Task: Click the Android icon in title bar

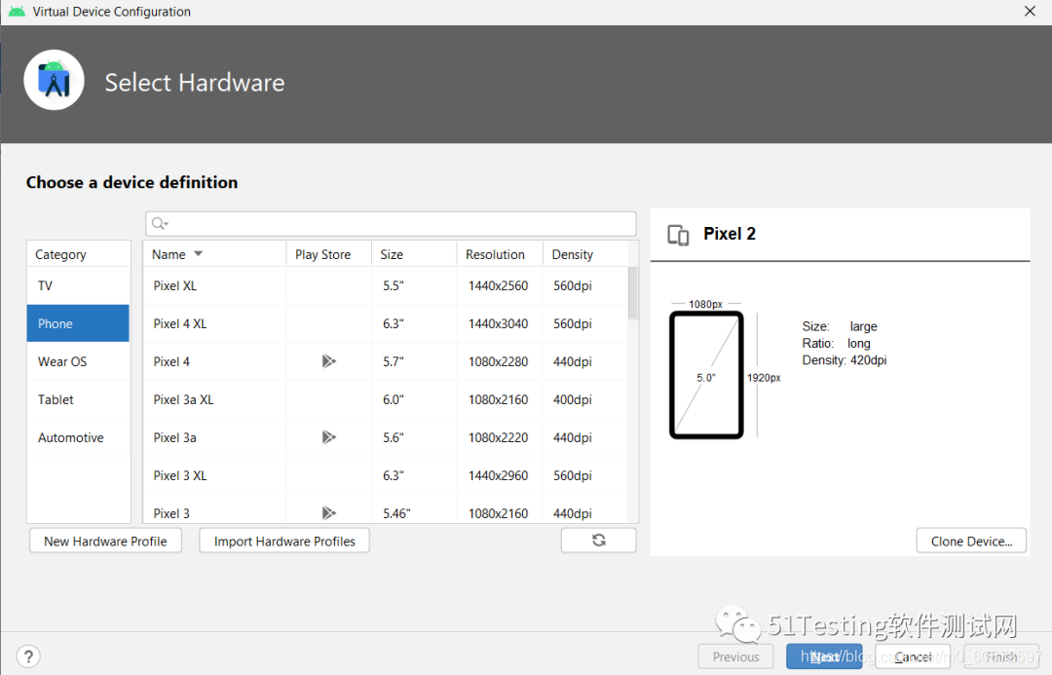Action: [x=17, y=12]
